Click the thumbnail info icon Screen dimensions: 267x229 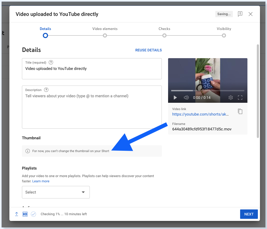[x=28, y=151]
